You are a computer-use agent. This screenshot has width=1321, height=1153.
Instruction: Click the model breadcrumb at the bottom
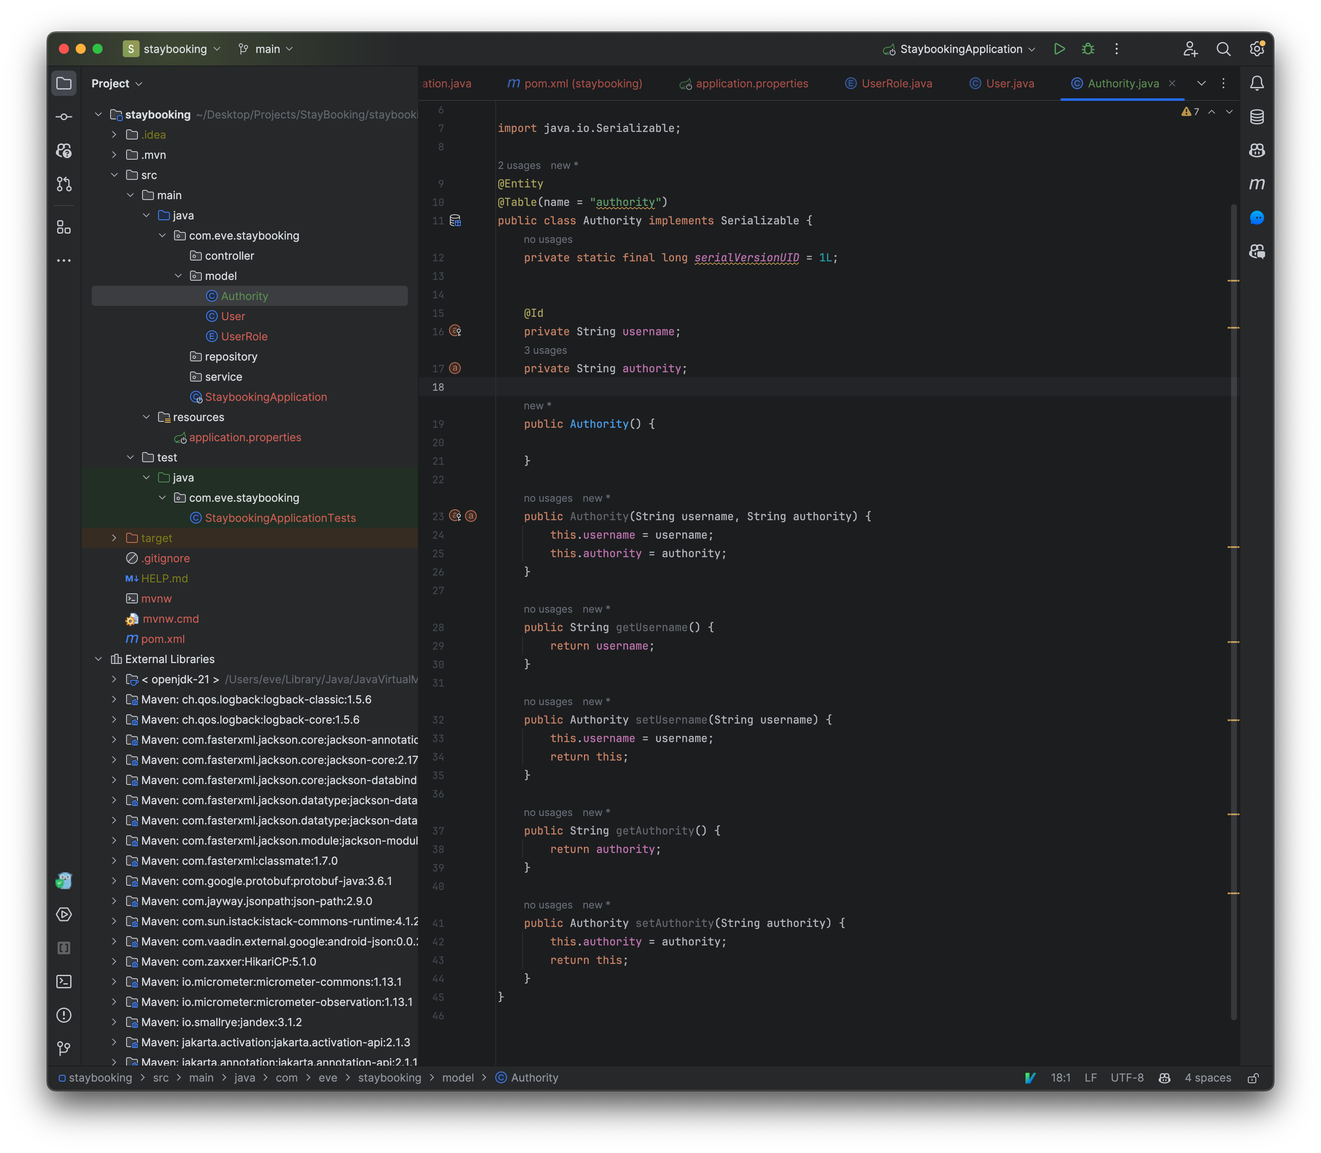click(458, 1077)
